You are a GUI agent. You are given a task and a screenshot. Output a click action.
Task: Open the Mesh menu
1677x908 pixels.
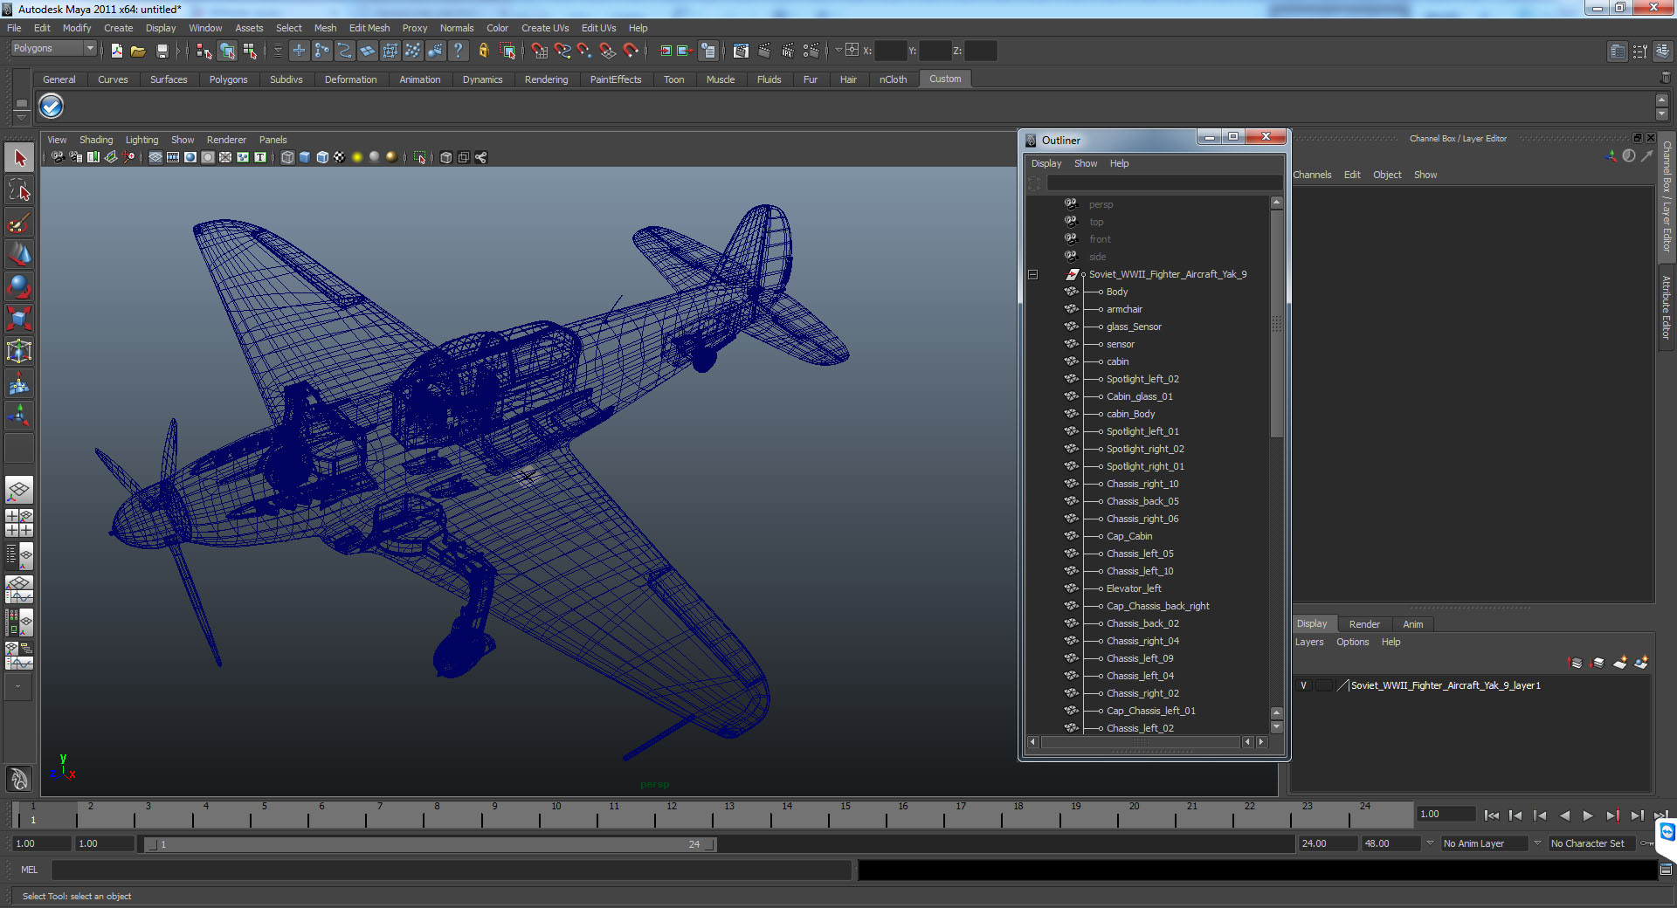coord(325,28)
